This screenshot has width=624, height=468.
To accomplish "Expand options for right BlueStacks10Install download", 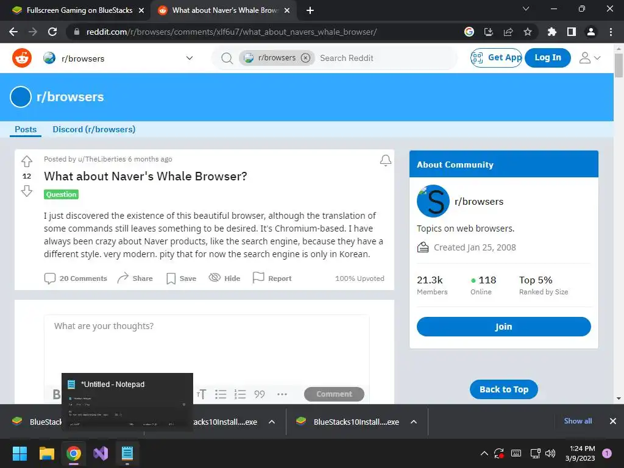I will pyautogui.click(x=414, y=422).
